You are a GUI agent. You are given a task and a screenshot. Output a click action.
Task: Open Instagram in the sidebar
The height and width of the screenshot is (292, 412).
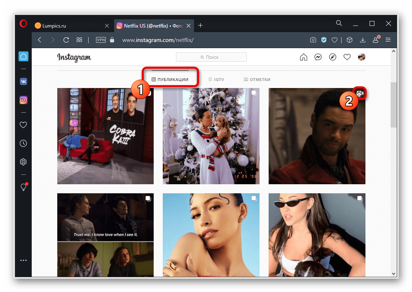(x=23, y=100)
